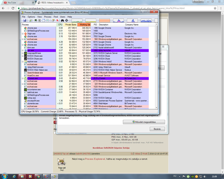
Task: Collapse the chrome.exe node at 1.47 CPU
Action: coord(23,45)
